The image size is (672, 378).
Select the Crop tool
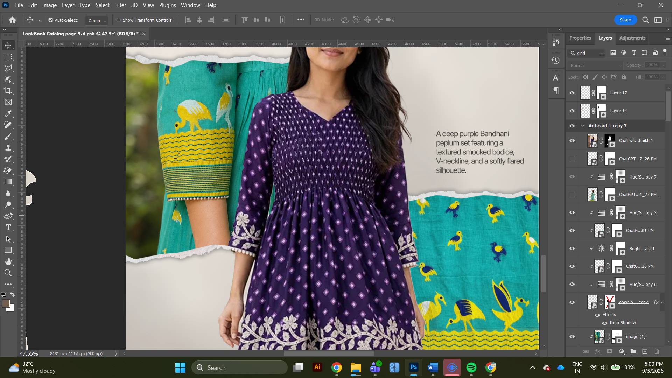point(8,91)
